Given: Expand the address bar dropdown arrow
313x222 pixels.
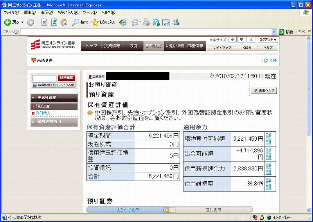Looking at the screenshot, I should (274, 32).
